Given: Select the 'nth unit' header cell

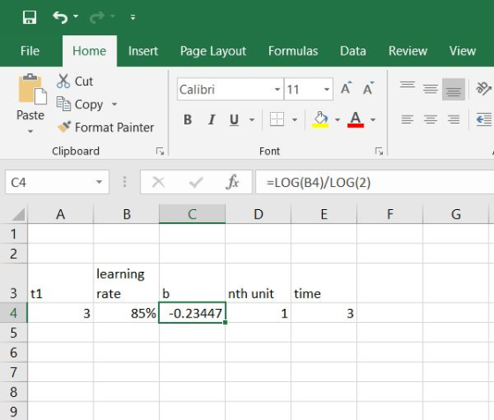Looking at the screenshot, I should 258,283.
